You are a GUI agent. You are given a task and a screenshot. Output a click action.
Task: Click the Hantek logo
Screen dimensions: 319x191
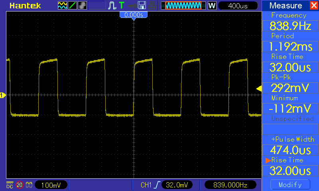tap(25, 6)
